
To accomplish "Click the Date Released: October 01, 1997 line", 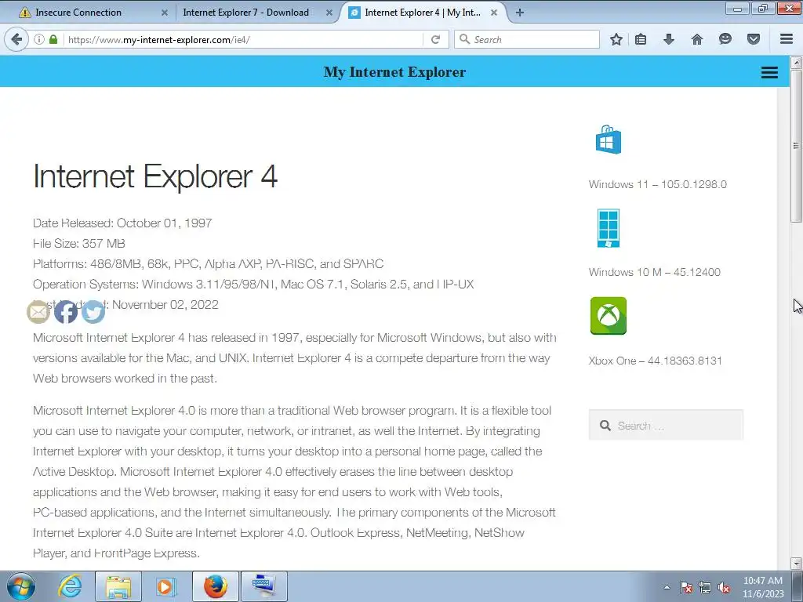I will click(122, 223).
